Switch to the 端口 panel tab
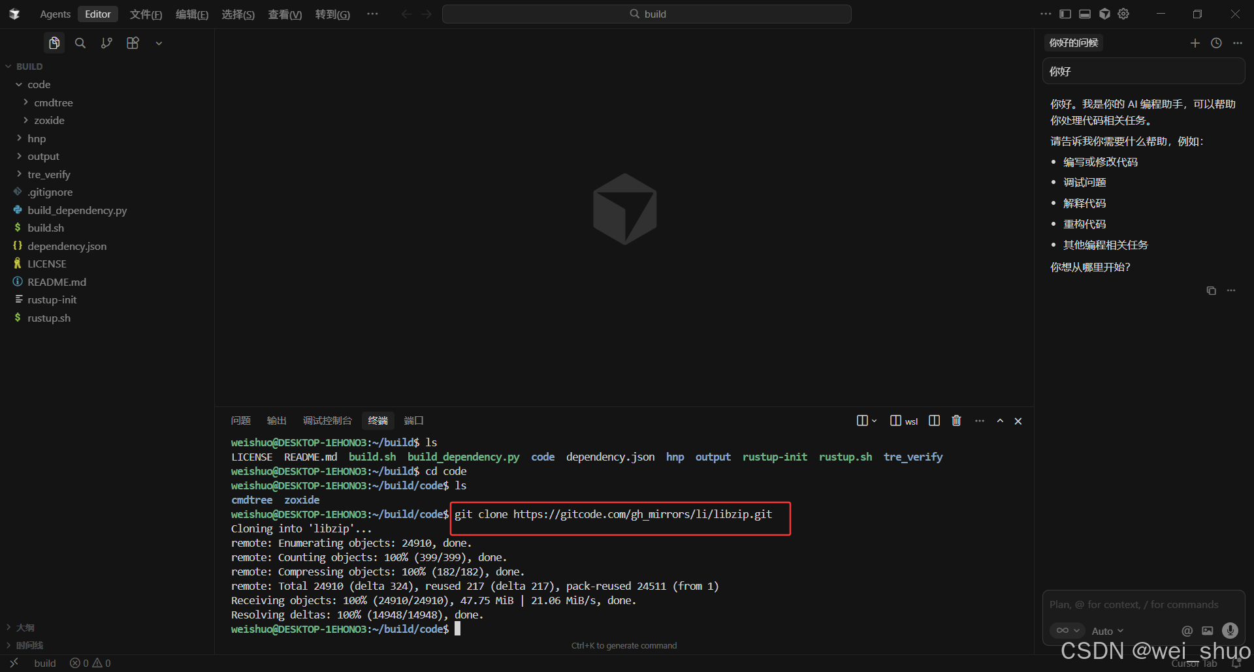 tap(413, 421)
